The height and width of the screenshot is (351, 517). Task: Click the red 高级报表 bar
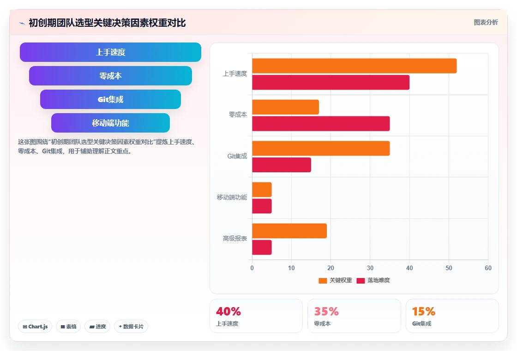[x=262, y=248]
